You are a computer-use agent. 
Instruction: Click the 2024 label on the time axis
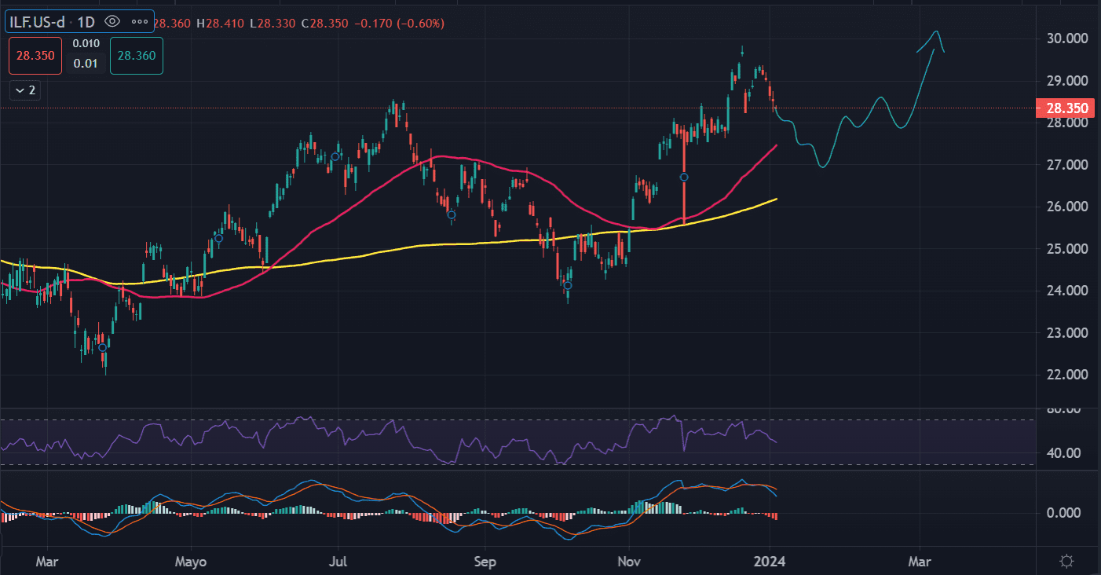point(771,562)
